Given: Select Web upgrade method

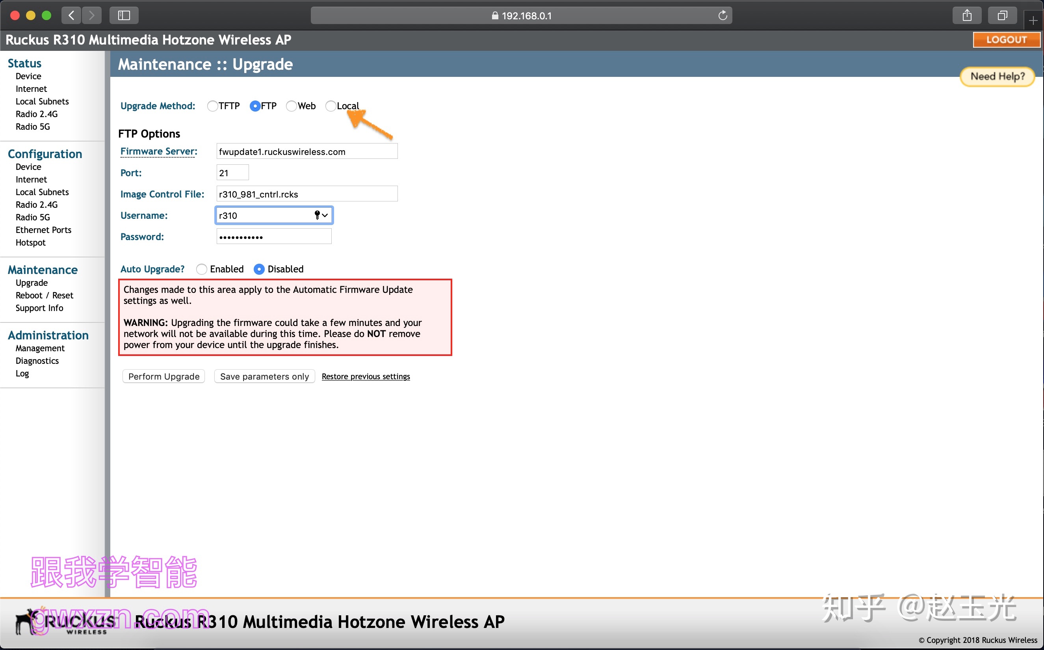Looking at the screenshot, I should point(291,106).
